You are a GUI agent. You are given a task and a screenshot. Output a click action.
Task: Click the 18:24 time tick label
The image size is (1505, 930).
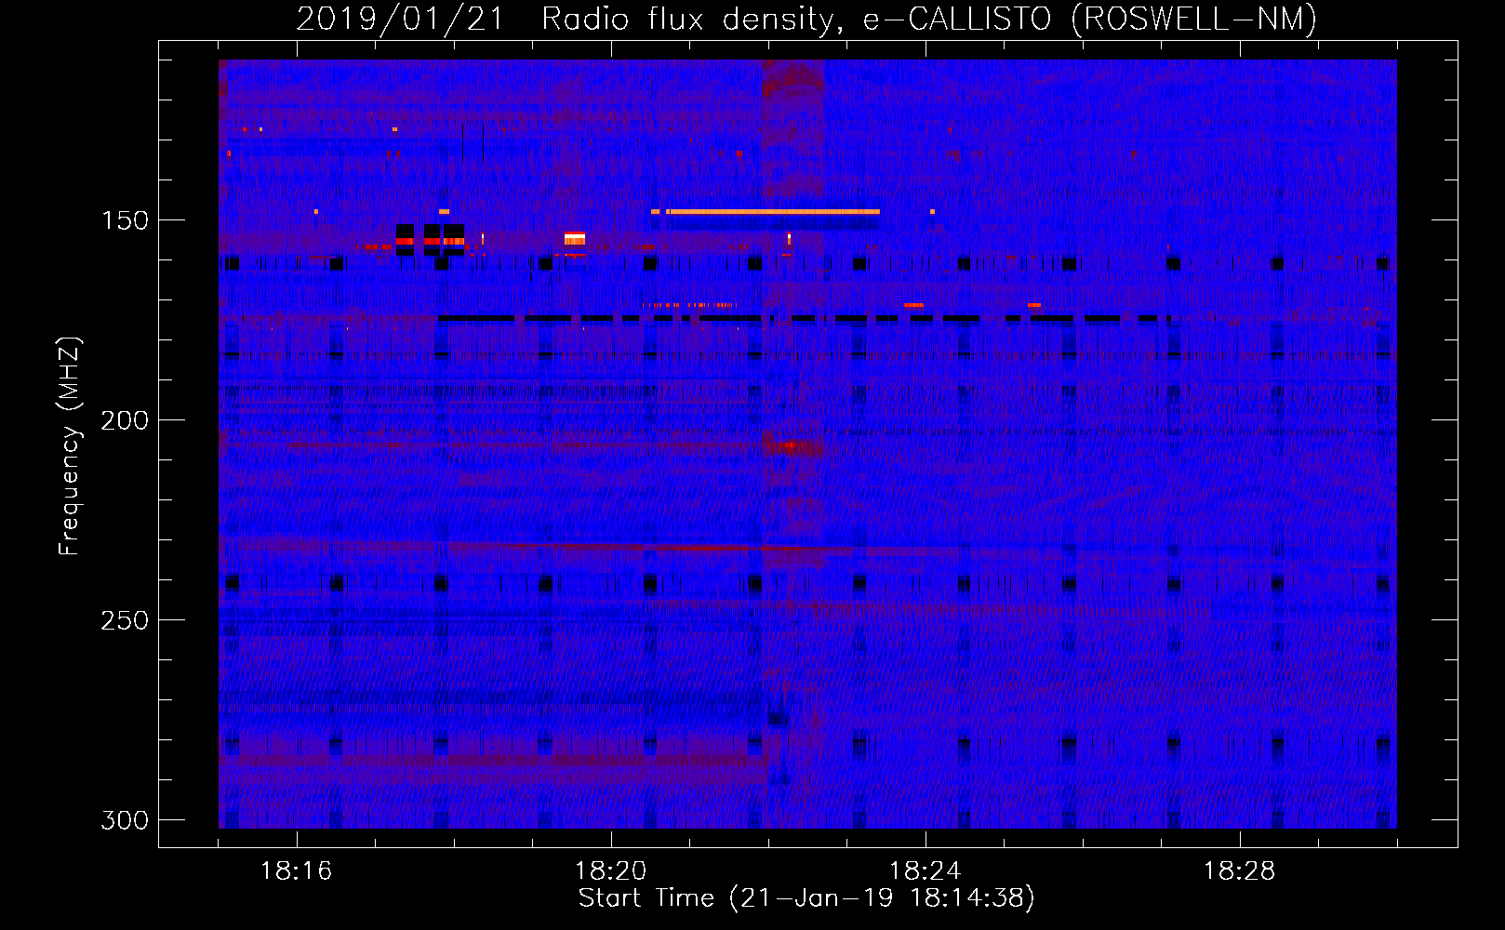click(x=926, y=871)
